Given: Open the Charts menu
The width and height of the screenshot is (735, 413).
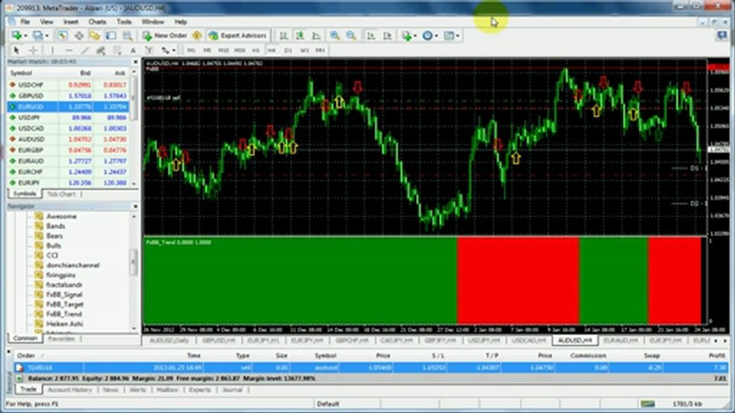Looking at the screenshot, I should tap(97, 22).
